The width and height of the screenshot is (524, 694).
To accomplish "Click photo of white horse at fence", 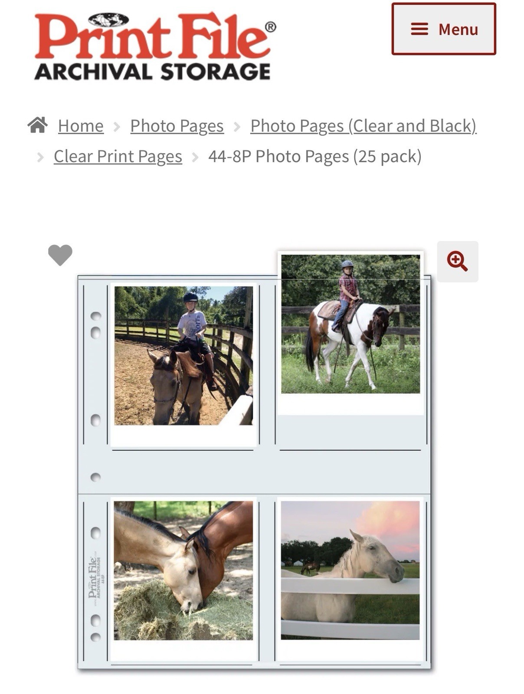I will (350, 570).
